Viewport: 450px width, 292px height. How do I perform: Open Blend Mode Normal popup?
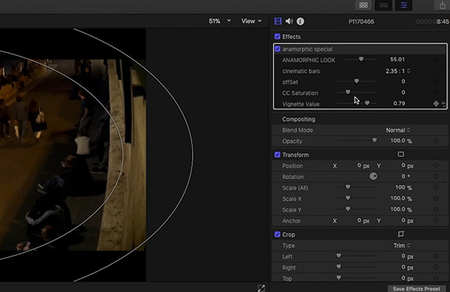pyautogui.click(x=398, y=130)
